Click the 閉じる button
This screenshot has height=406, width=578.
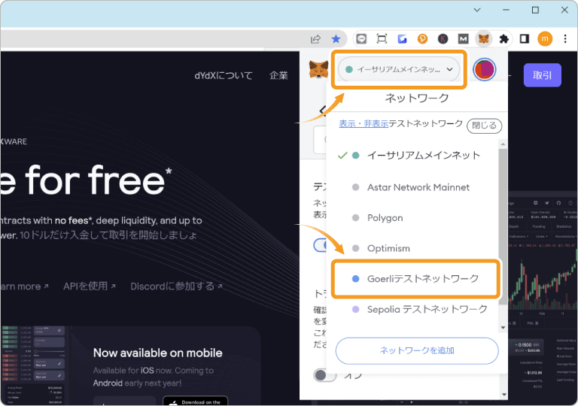point(484,126)
